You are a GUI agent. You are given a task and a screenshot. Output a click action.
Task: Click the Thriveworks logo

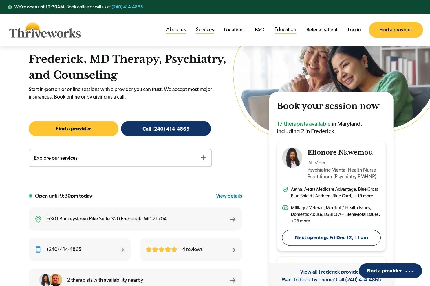[45, 30]
